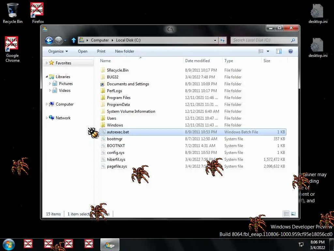Expand the Computer tree node
This screenshot has height=251, width=334.
click(47, 104)
